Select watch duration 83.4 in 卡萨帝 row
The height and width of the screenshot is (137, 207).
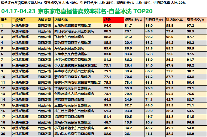pos(134,54)
